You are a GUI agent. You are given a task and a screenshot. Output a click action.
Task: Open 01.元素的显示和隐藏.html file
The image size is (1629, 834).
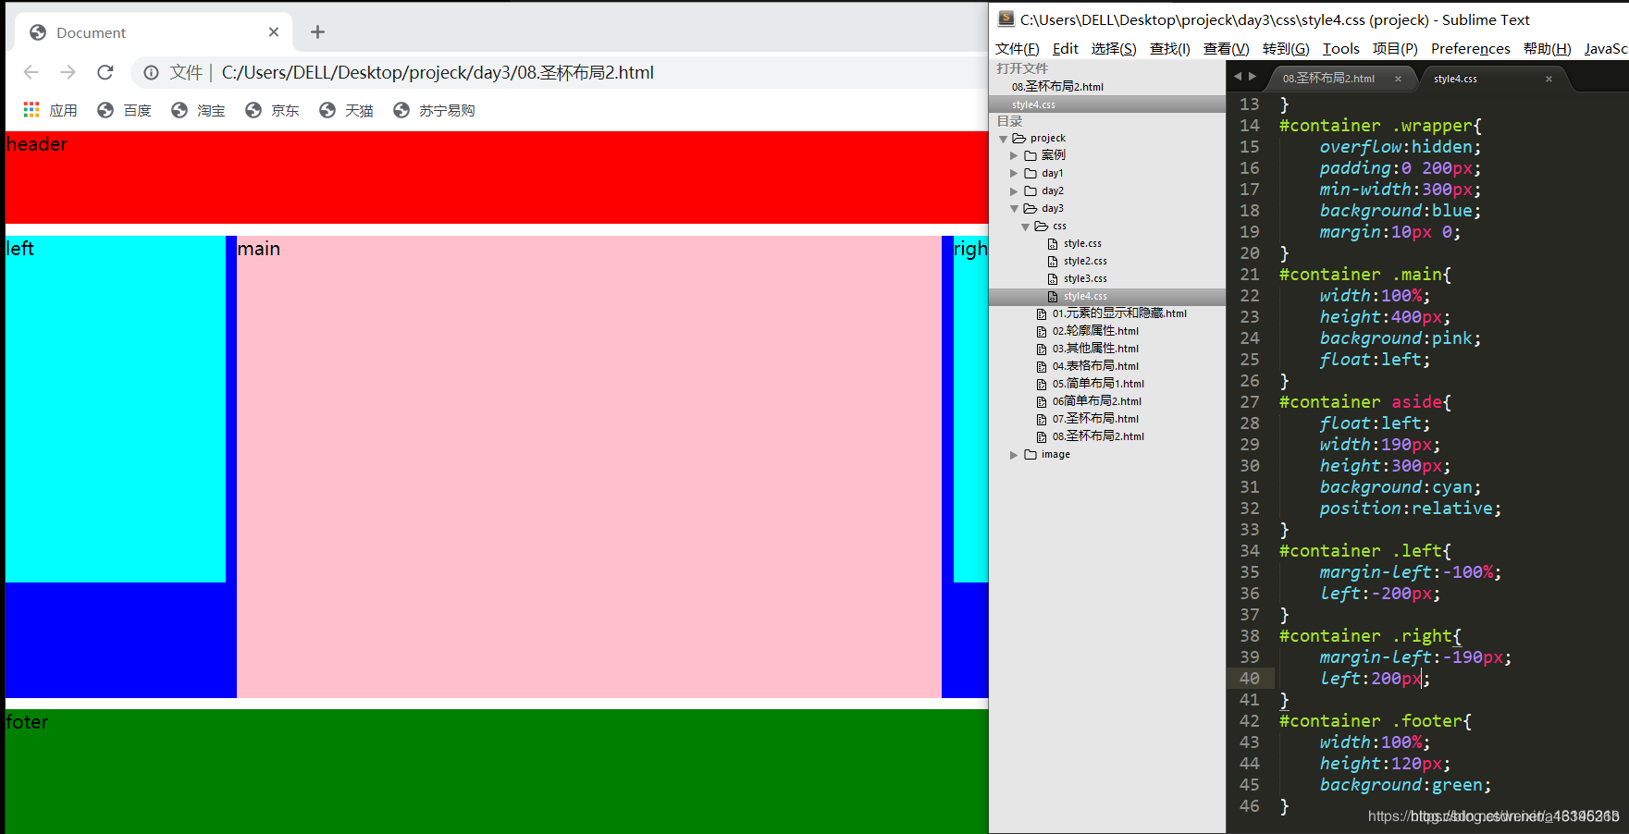1119,313
